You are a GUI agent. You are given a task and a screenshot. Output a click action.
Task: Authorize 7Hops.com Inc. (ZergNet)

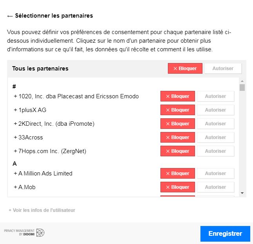pyautogui.click(x=215, y=151)
